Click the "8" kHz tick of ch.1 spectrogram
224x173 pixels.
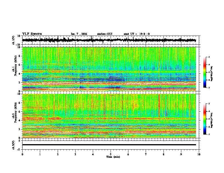[20, 56]
